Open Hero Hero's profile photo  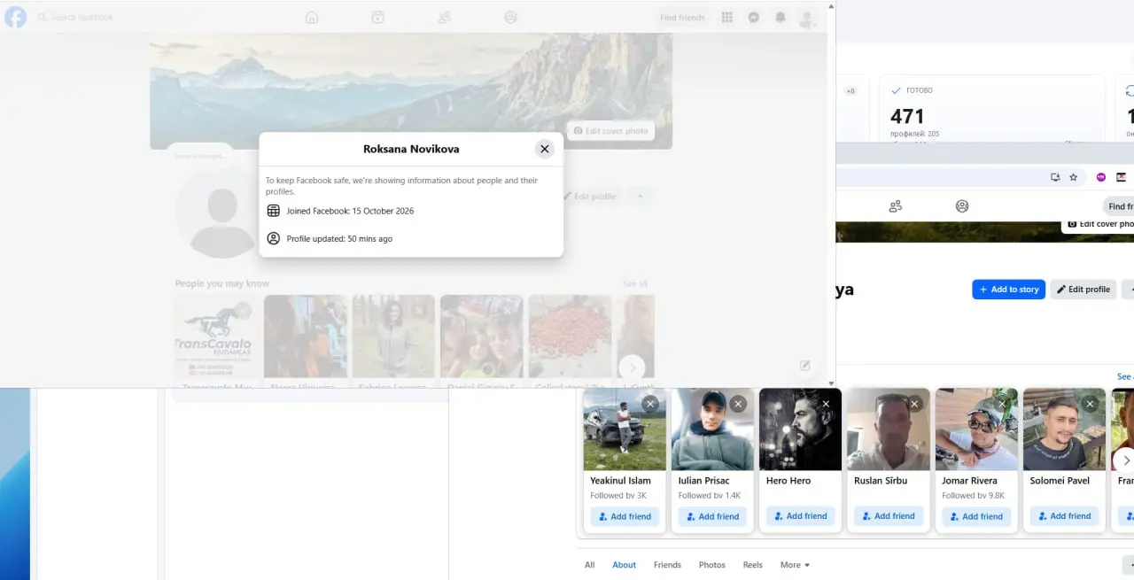coord(800,429)
